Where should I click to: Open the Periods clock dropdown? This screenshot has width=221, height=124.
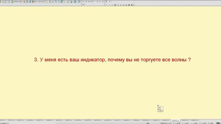click(x=75, y=2)
